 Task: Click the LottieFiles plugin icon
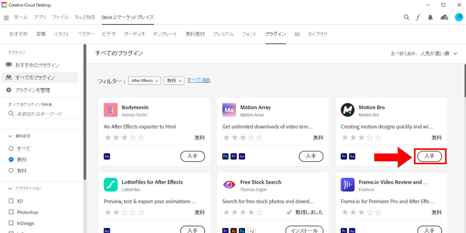[111, 185]
